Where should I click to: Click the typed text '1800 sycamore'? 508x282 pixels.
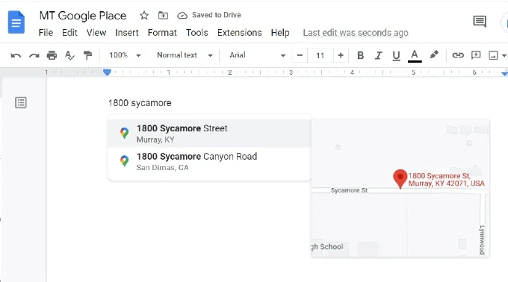[140, 103]
